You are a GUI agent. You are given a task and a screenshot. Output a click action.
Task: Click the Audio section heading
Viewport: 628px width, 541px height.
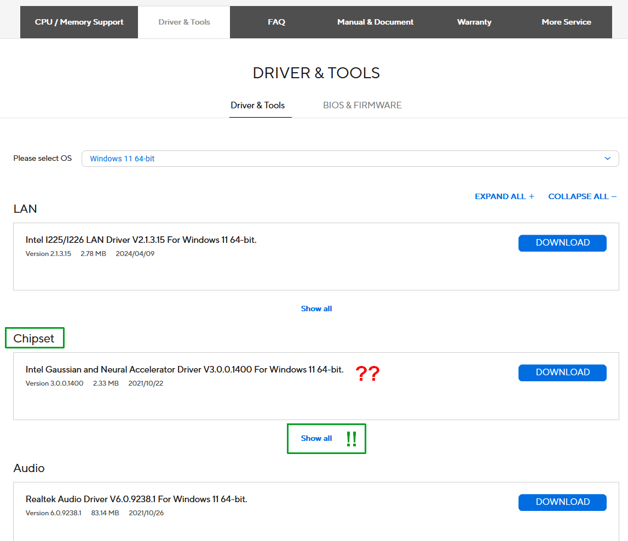(29, 468)
